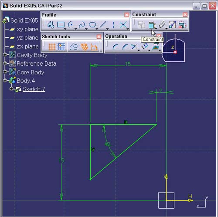Select the triangle's diagonal hypotenuse line

pyautogui.click(x=123, y=152)
